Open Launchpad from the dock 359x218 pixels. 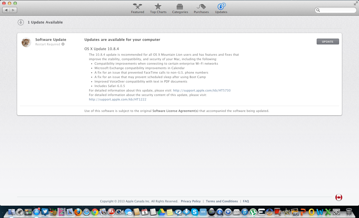click(x=20, y=212)
